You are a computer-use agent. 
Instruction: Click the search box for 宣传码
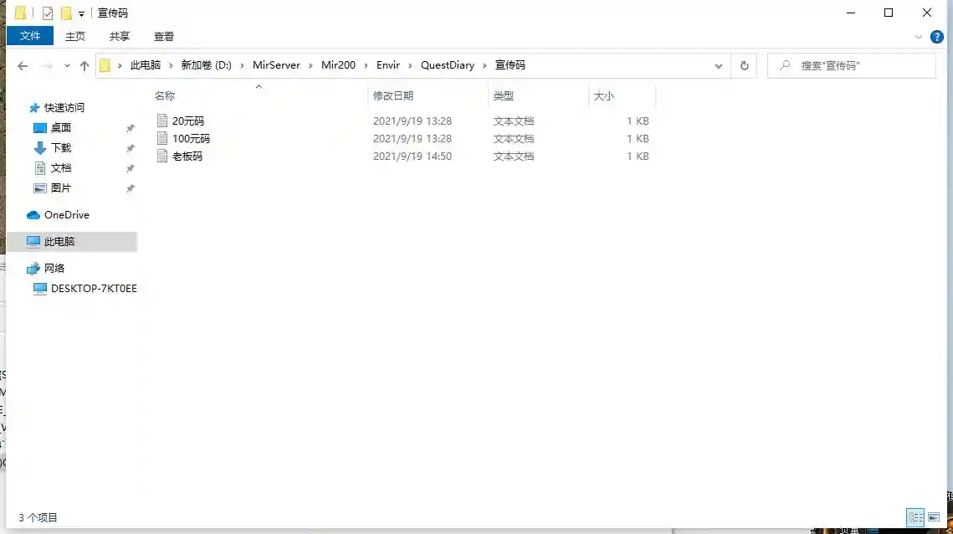pyautogui.click(x=852, y=65)
